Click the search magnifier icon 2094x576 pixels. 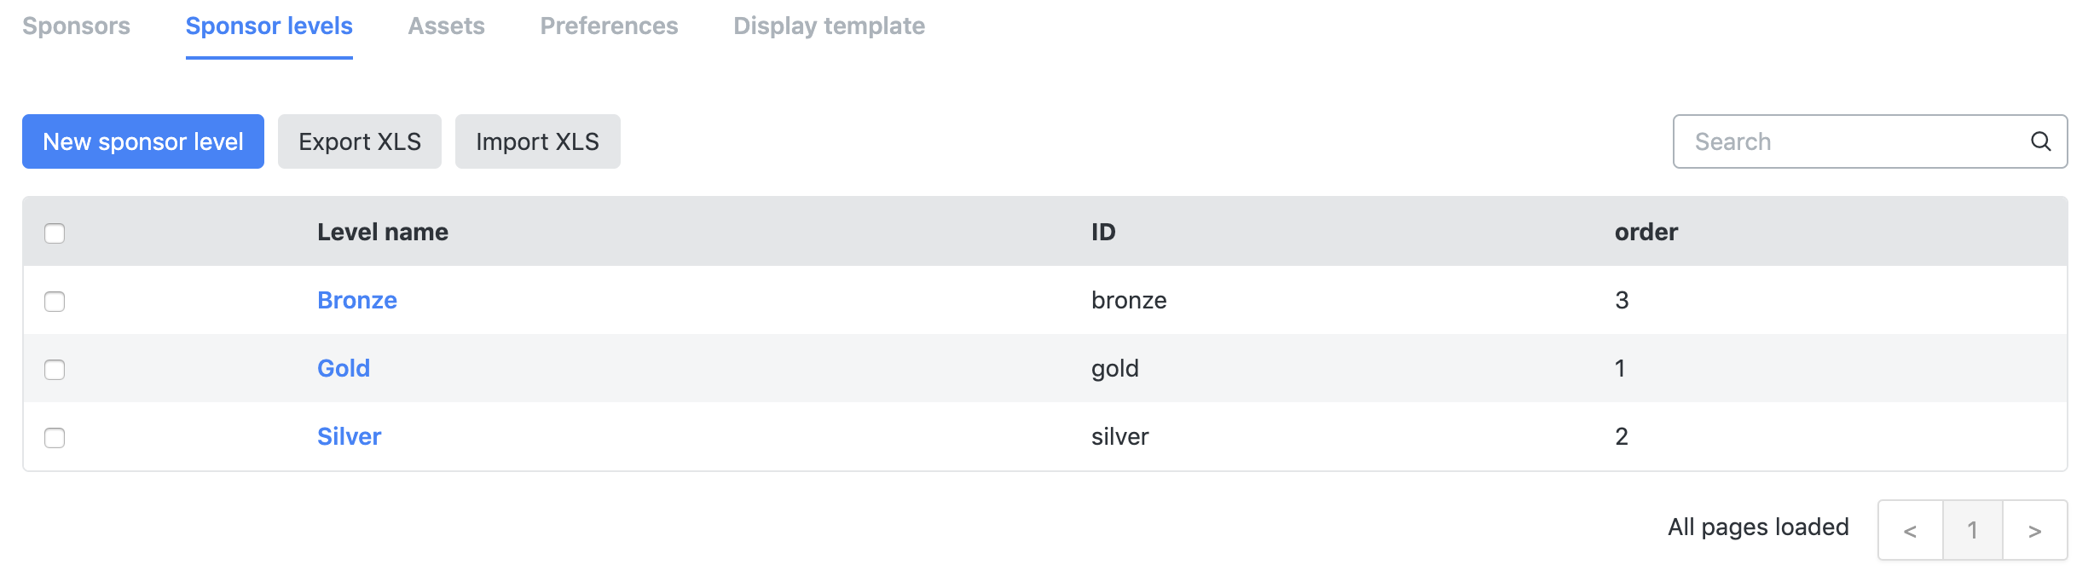click(x=2040, y=141)
